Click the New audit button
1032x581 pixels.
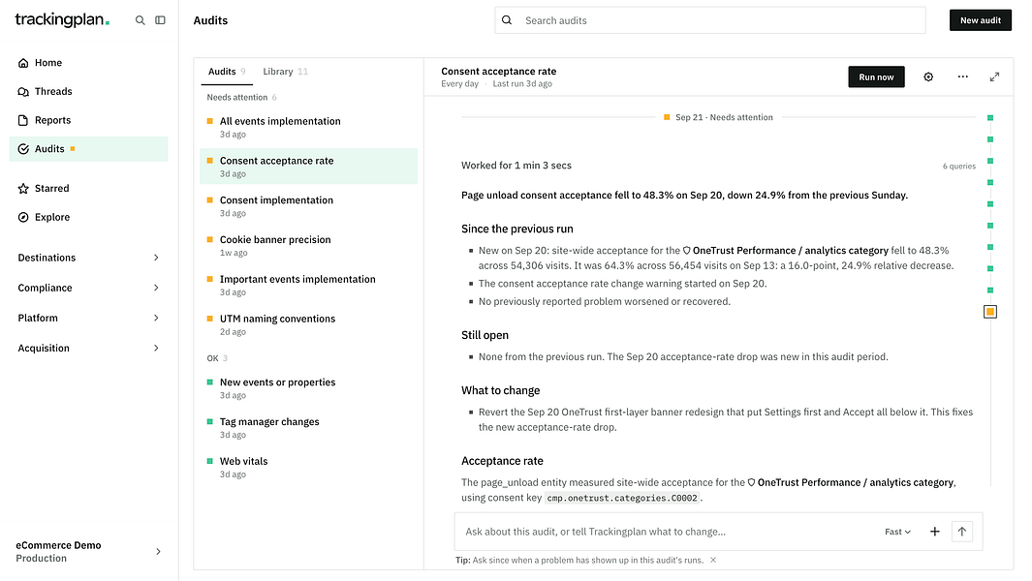point(980,20)
